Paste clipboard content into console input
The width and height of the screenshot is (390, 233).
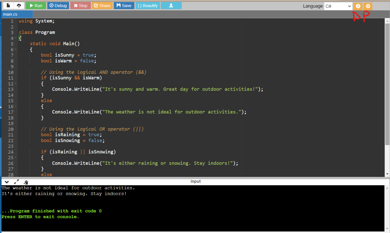26,182
